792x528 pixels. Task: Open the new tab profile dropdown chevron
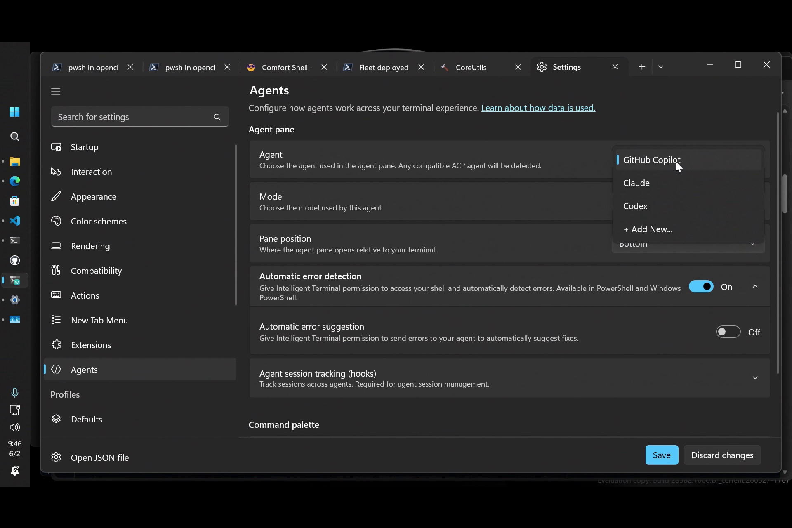(x=661, y=67)
